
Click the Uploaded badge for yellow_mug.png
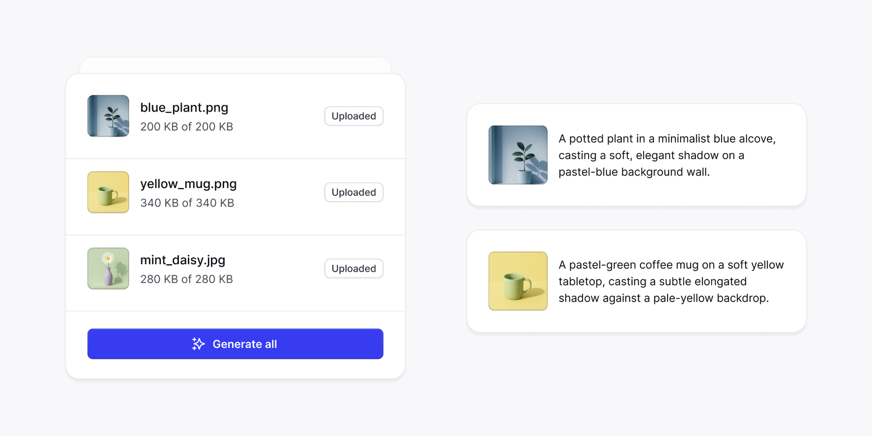[x=354, y=192]
